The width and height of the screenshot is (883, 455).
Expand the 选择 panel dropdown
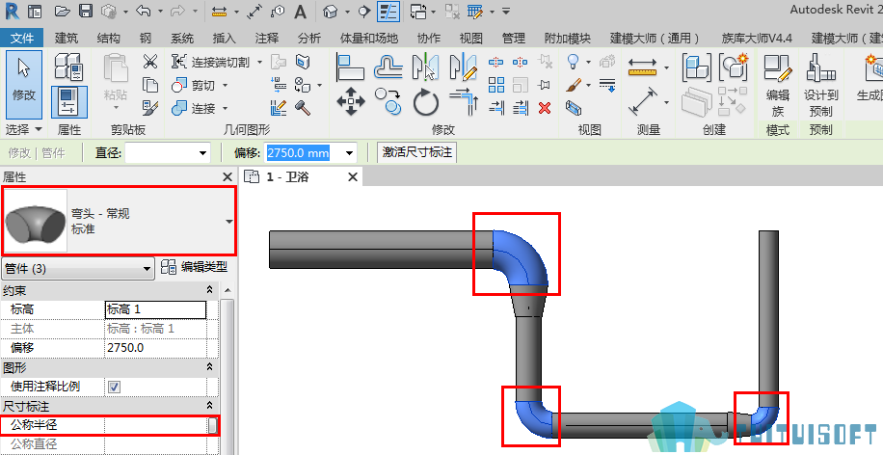[39, 129]
